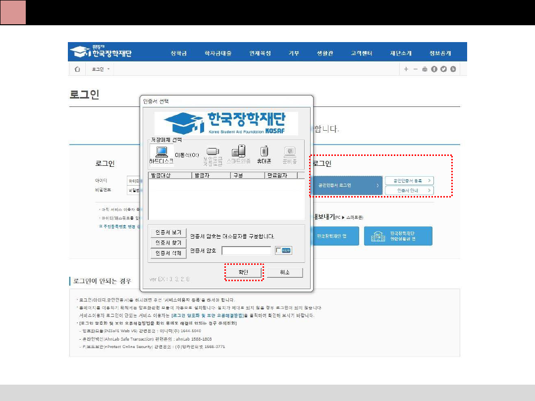Click the 한국장학재단 앱 button
Viewport: 535px width, 401px height.
tap(335, 236)
